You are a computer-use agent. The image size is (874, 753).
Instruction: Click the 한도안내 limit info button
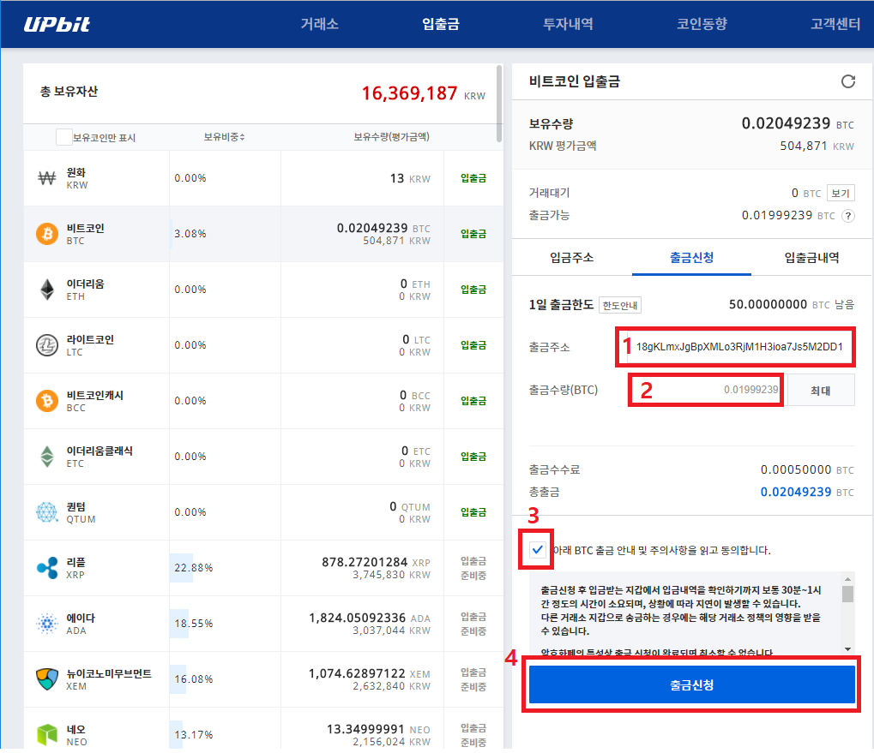pyautogui.click(x=620, y=306)
